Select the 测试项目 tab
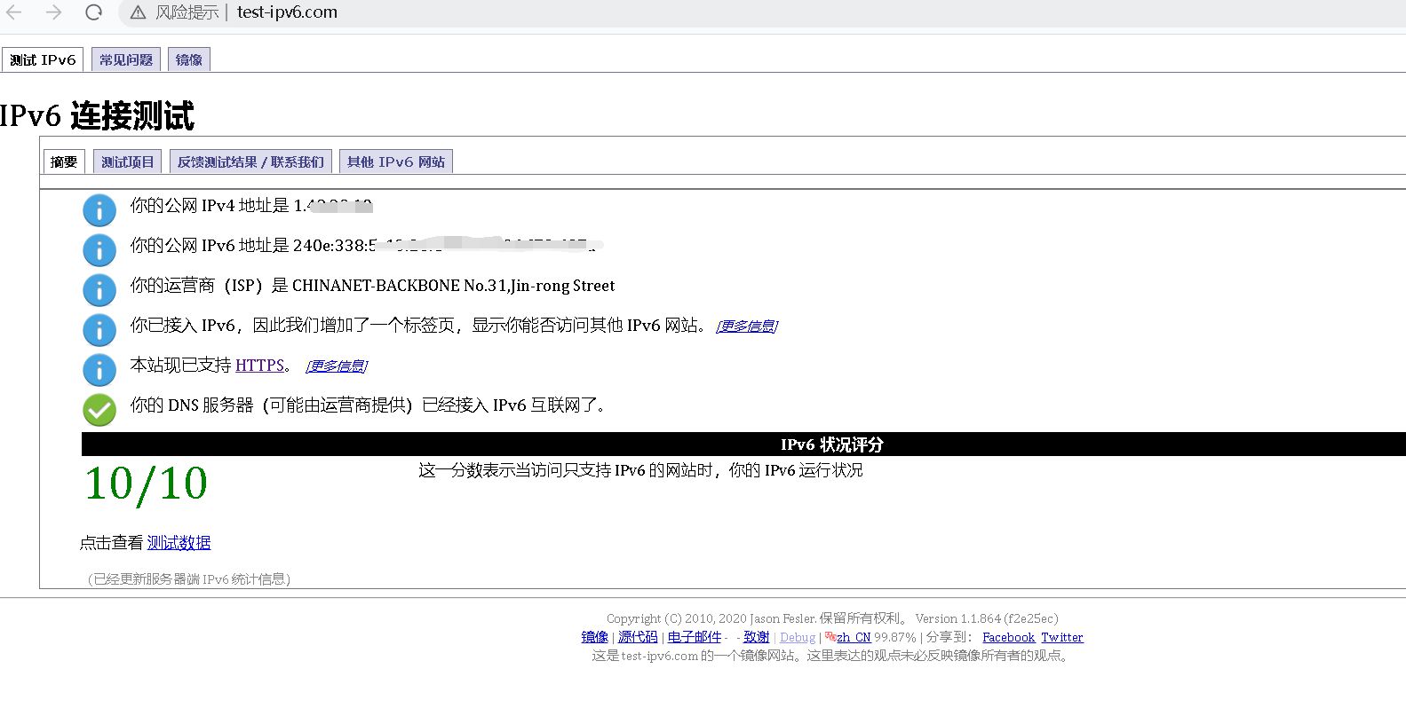This screenshot has height=716, width=1406. coord(127,161)
